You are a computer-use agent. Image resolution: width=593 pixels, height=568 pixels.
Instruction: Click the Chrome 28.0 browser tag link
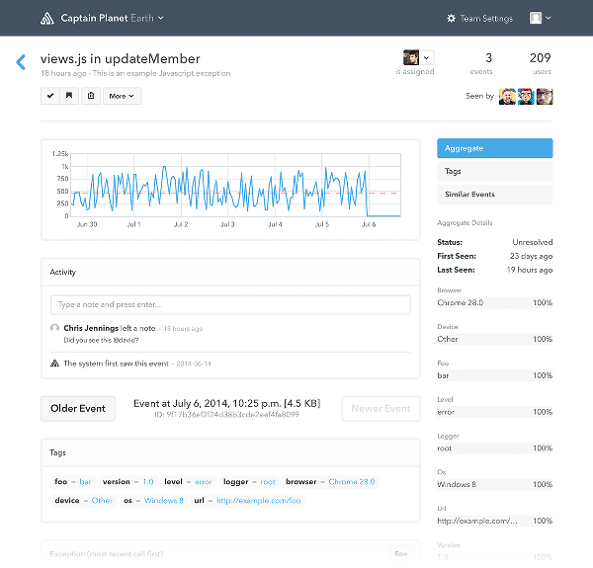352,482
